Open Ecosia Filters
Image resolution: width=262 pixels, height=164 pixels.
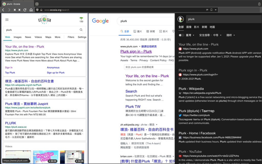click(x=71, y=37)
